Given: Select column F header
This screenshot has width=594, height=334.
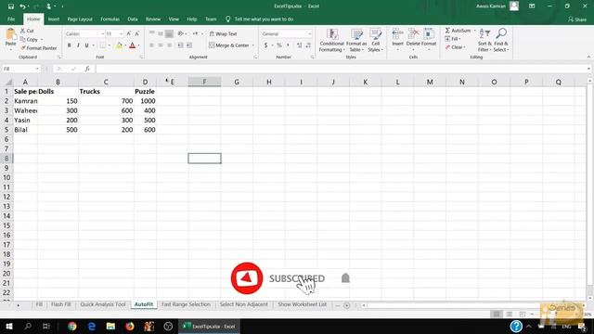Looking at the screenshot, I should 204,82.
